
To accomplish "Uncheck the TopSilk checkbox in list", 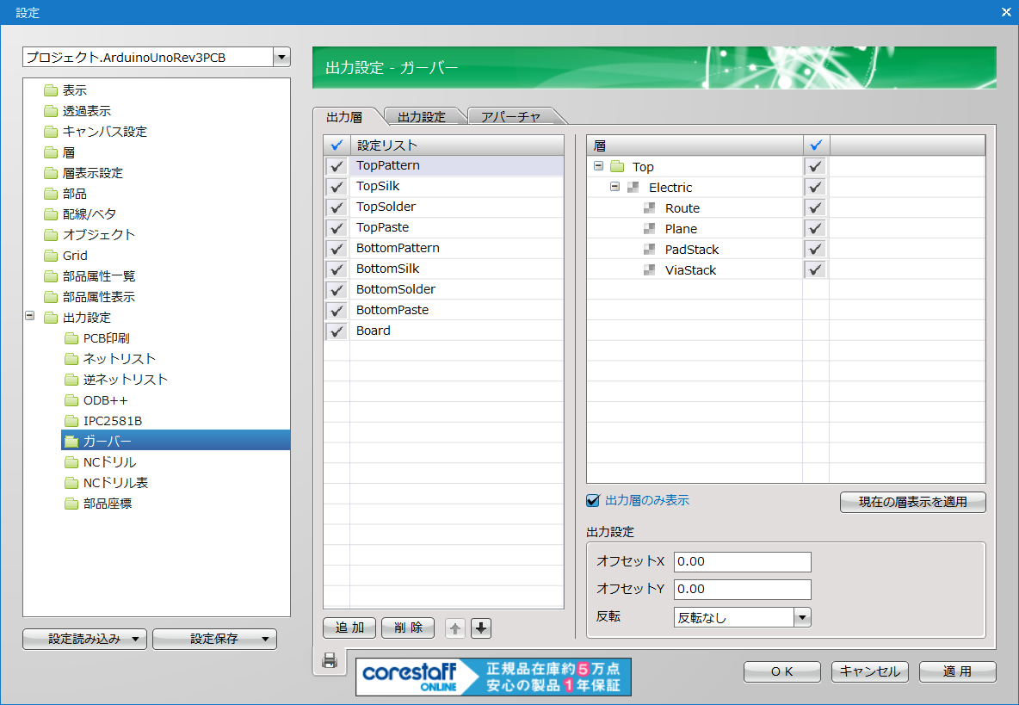I will (337, 186).
